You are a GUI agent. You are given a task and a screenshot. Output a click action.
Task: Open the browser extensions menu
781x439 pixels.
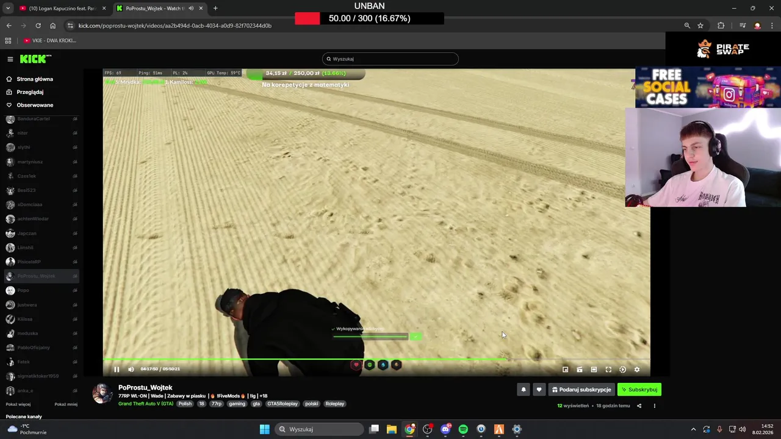coord(721,26)
